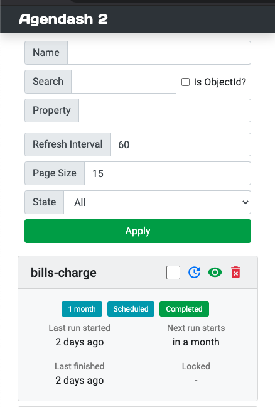Click the green Apply button
Image resolution: width=275 pixels, height=407 pixels.
137,231
